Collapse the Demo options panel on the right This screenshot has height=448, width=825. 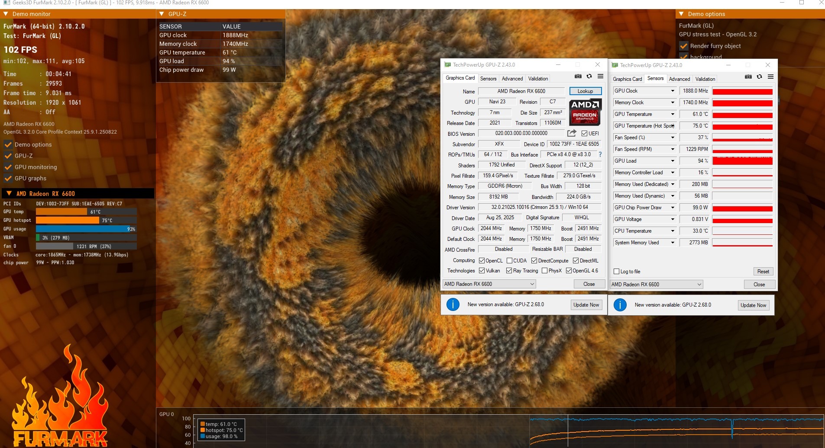click(x=681, y=14)
